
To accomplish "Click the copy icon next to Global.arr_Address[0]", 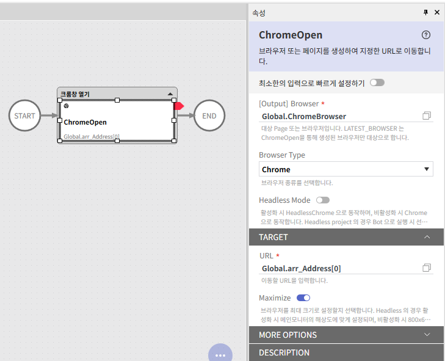I will (x=427, y=268).
